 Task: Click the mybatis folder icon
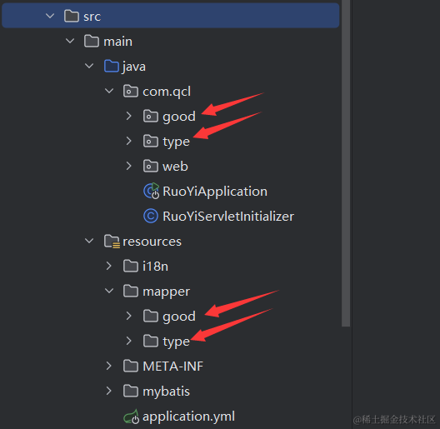[x=131, y=391]
